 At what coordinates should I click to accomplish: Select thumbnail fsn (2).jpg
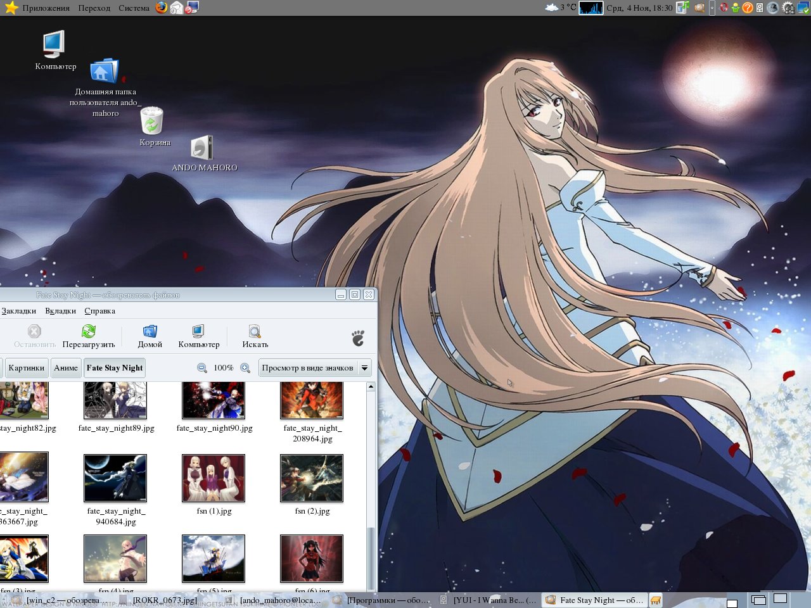click(x=312, y=478)
